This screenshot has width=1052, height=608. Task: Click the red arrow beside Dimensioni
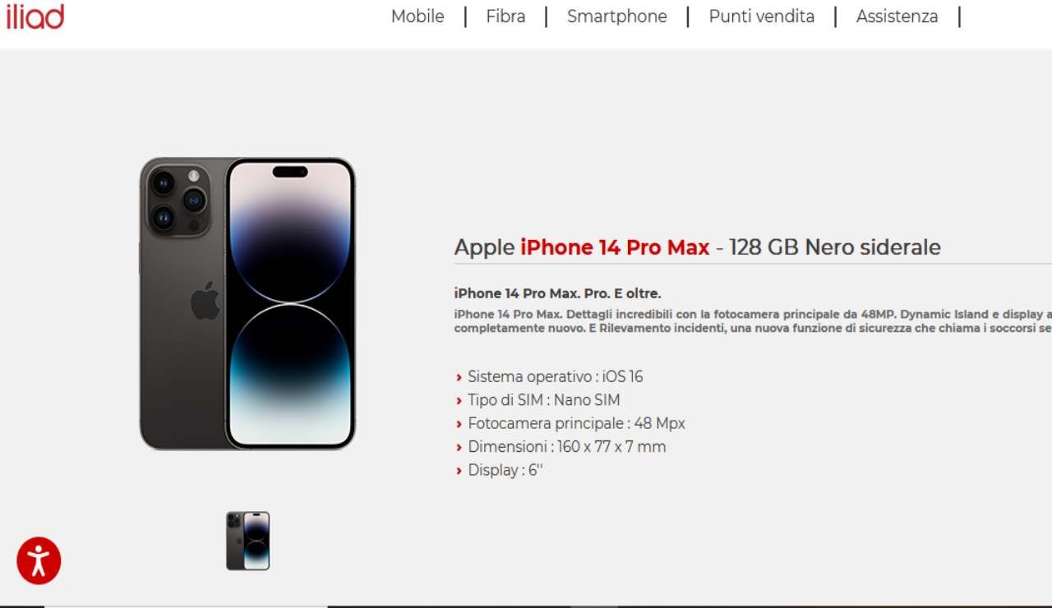[x=459, y=448]
